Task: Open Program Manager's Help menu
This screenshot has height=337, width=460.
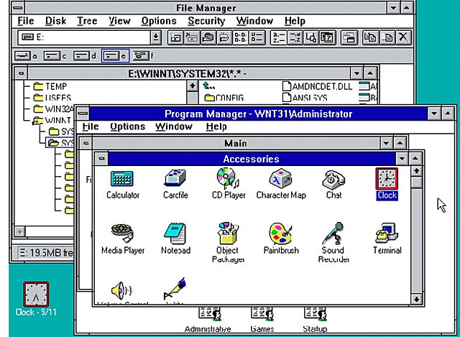Action: (x=216, y=126)
